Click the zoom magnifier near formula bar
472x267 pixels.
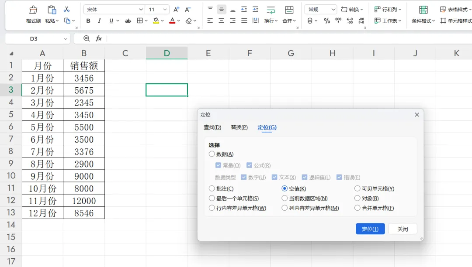tap(87, 38)
